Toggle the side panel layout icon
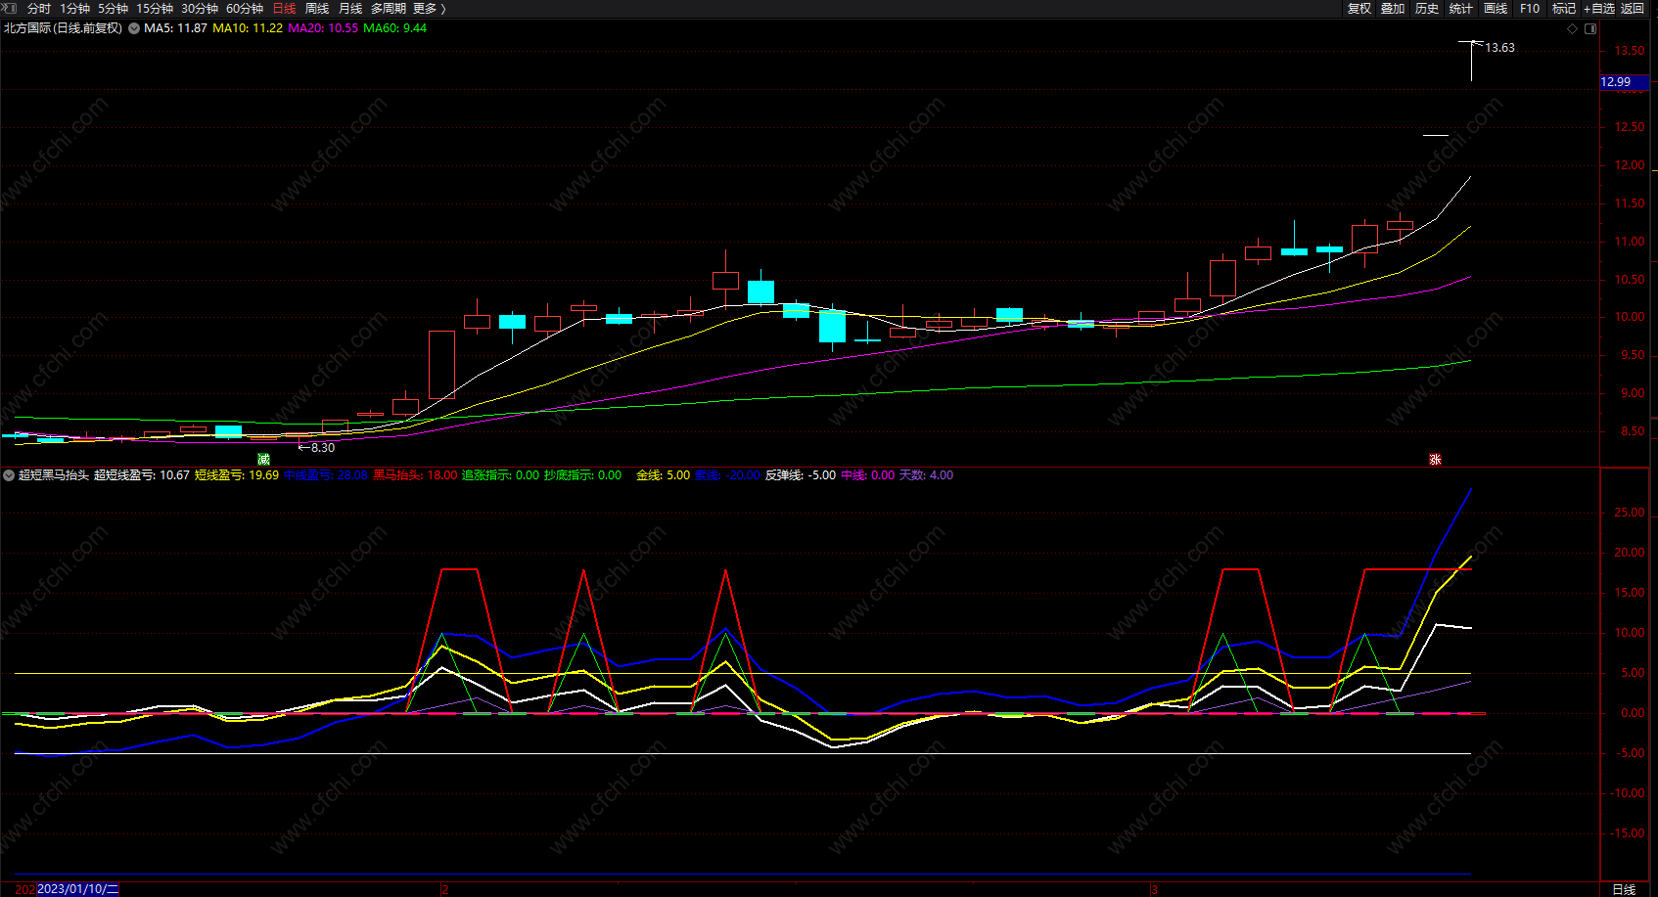1658x897 pixels. coord(1590,28)
